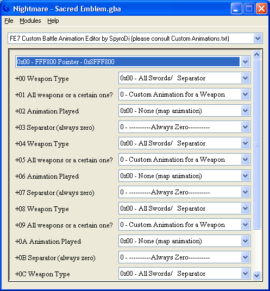Click the '+0A Animation Played' label
Image resolution: width=270 pixels, height=291 pixels.
pyautogui.click(x=48, y=242)
